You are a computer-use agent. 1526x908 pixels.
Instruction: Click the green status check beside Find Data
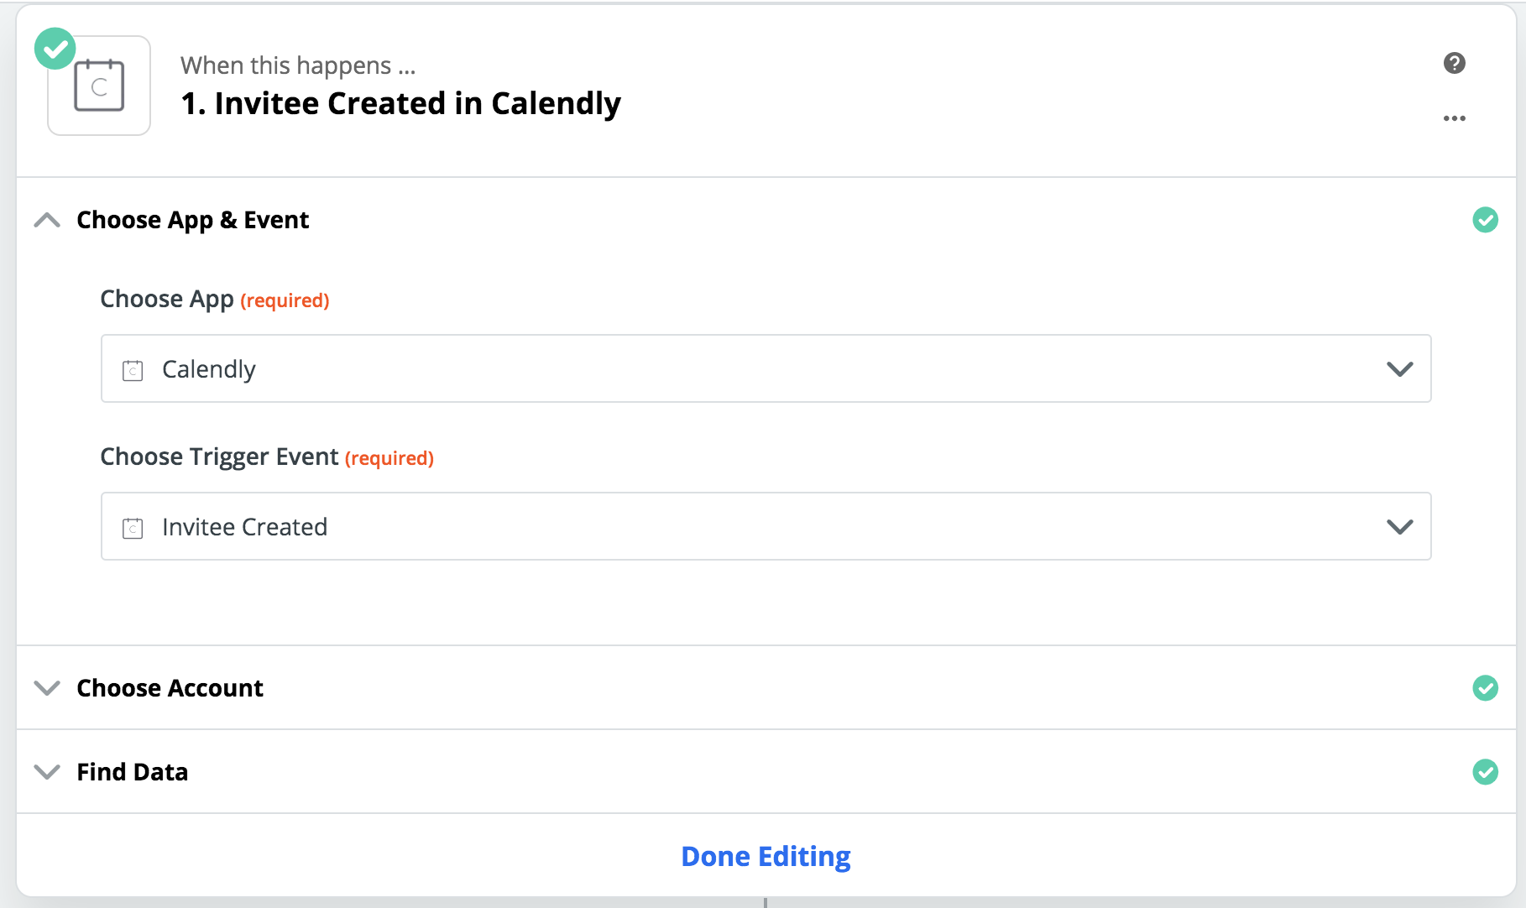pyautogui.click(x=1486, y=772)
